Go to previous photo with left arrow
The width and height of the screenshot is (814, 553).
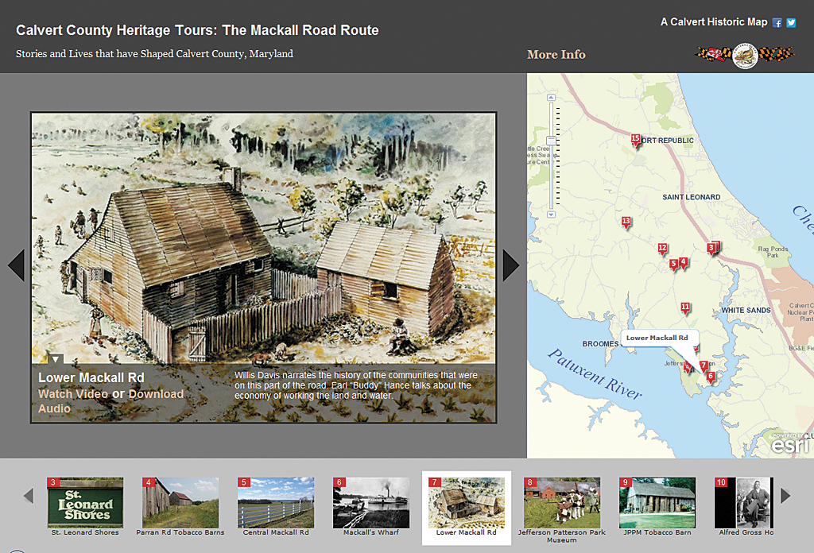[x=16, y=265]
